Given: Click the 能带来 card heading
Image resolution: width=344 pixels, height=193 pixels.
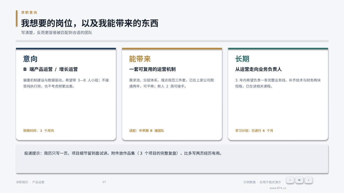Looking at the screenshot, I should [140, 59].
